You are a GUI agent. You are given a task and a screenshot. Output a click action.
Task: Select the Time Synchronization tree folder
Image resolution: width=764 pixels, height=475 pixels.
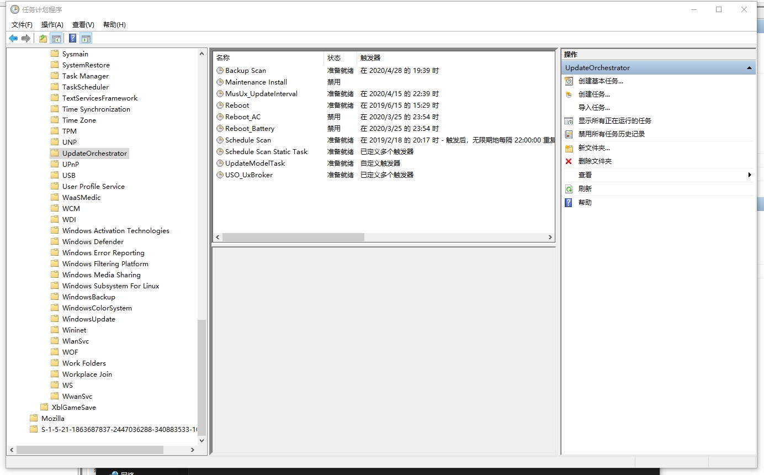96,109
